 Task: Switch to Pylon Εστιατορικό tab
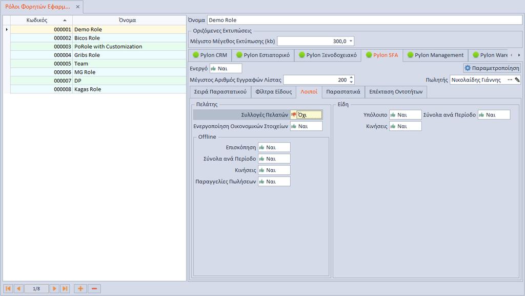coord(263,55)
